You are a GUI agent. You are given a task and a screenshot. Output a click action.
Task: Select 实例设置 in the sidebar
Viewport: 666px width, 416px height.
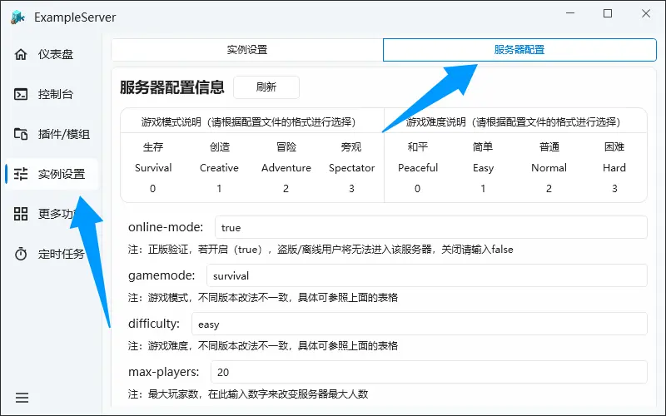(52, 174)
